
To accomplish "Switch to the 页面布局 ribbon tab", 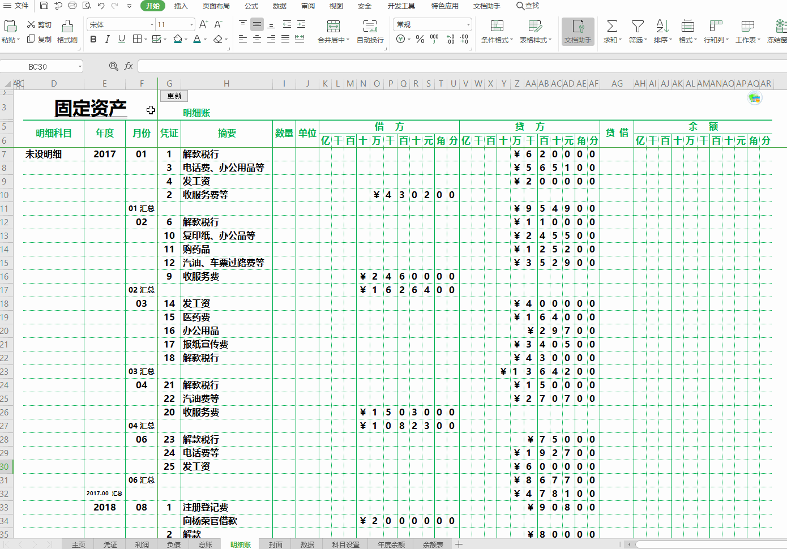I will 216,6.
